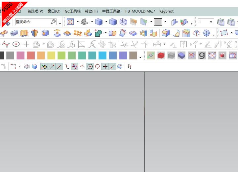Open the 帮助(H) help menu
This screenshot has width=238, height=172.
coord(91,11)
